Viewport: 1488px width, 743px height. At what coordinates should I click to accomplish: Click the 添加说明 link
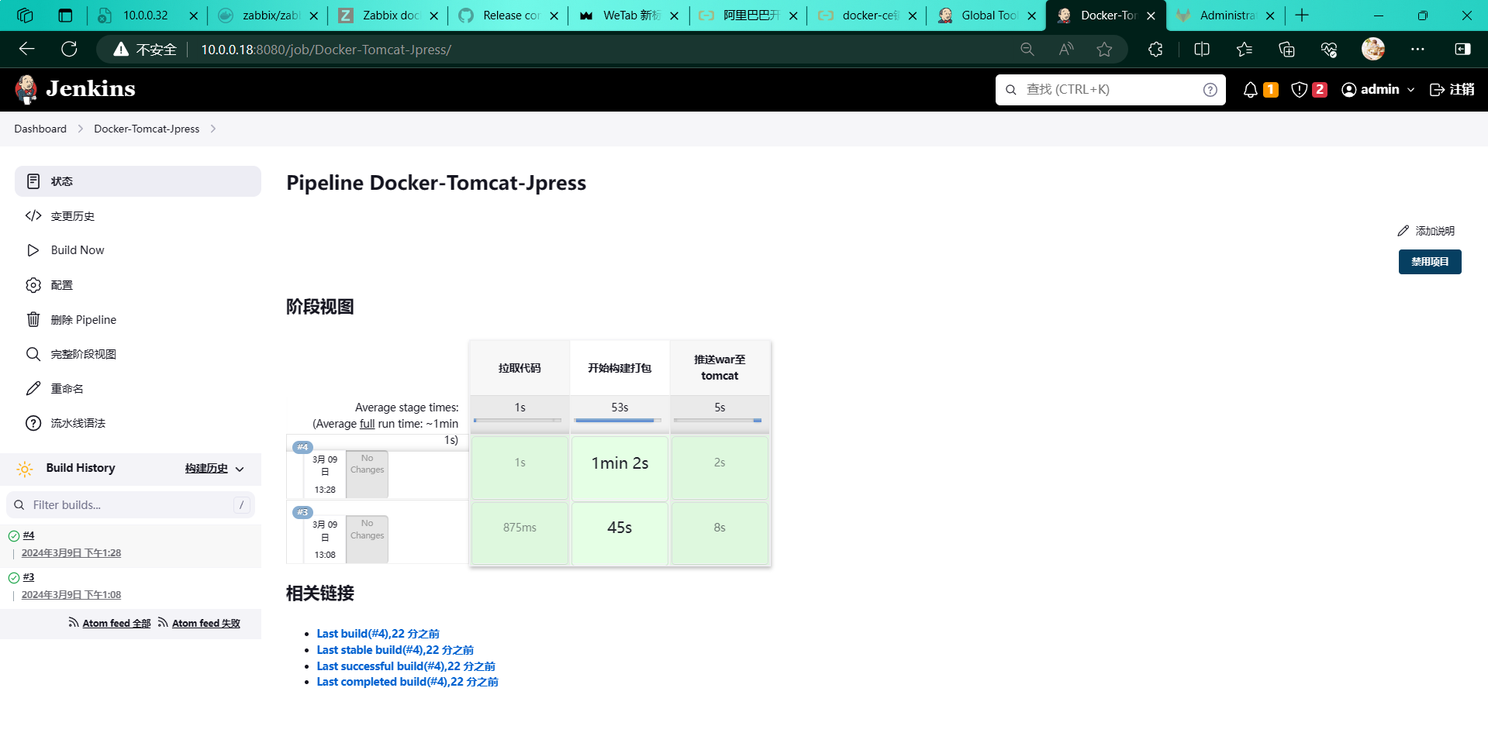pos(1426,231)
